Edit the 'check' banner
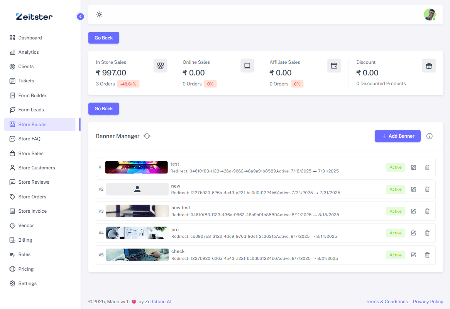Viewport: 450px width, 309px height. 414,255
